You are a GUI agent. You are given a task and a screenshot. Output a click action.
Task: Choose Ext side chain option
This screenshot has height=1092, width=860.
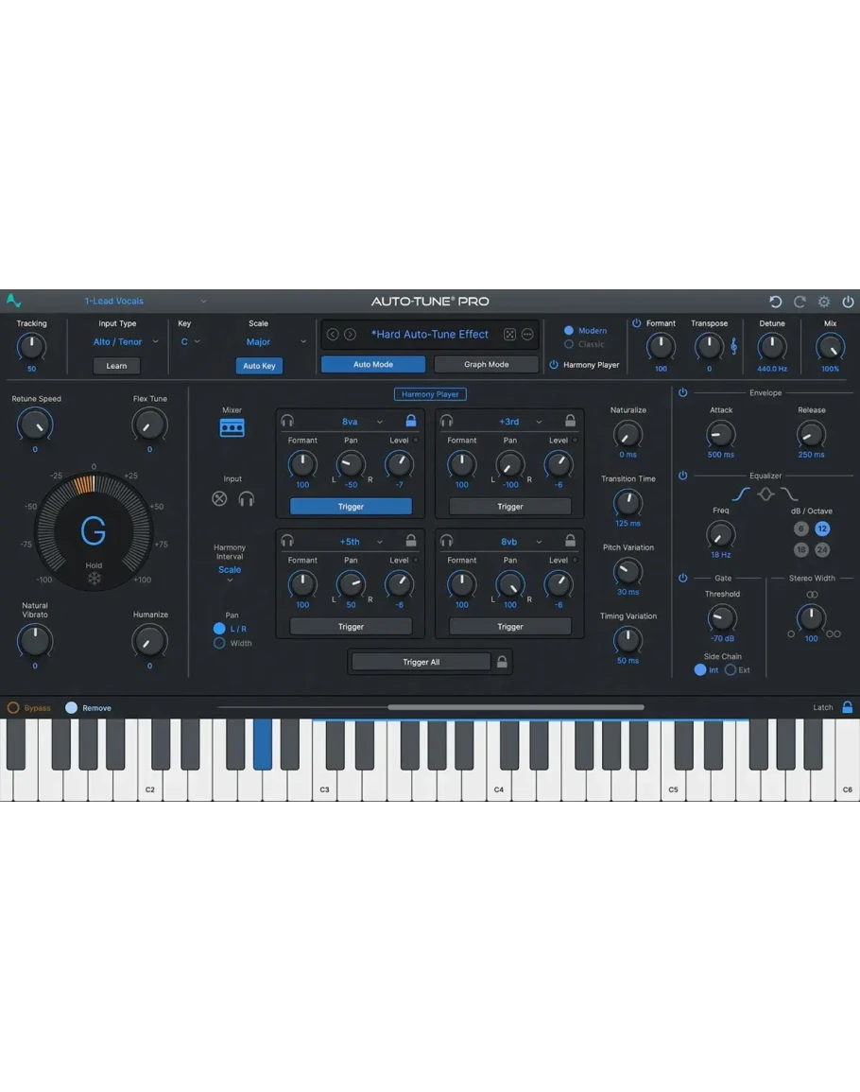(x=731, y=670)
